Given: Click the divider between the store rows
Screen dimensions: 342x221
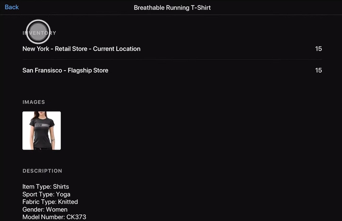Looking at the screenshot, I should pyautogui.click(x=172, y=60).
